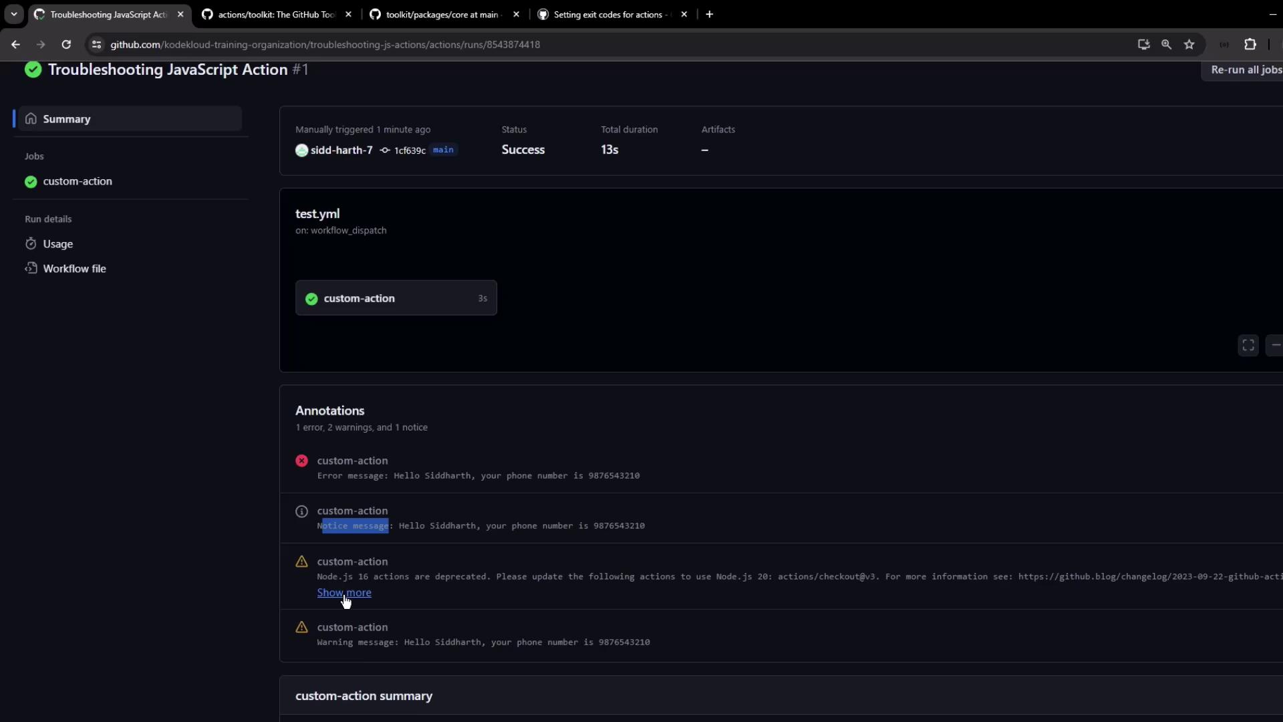Open Usage under Run details
Screen dimensions: 1283x722
coord(57,244)
